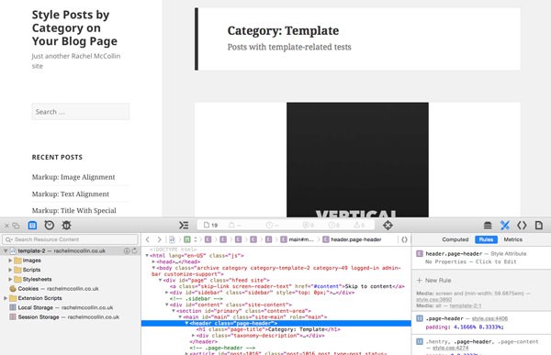Click the log messages count icon
Image resolution: width=551 pixels, height=355 pixels.
(x=309, y=225)
